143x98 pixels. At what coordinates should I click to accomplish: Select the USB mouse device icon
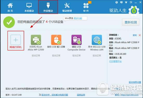pos(56,40)
